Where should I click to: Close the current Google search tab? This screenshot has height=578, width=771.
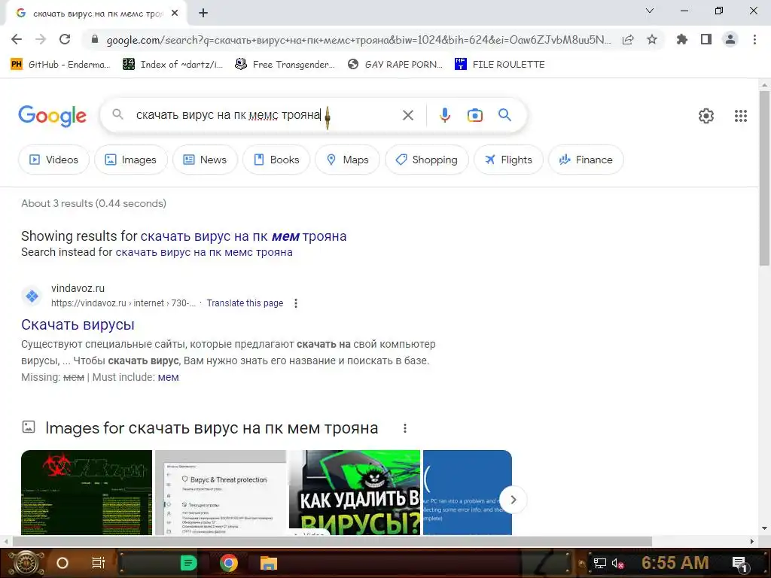tap(175, 14)
